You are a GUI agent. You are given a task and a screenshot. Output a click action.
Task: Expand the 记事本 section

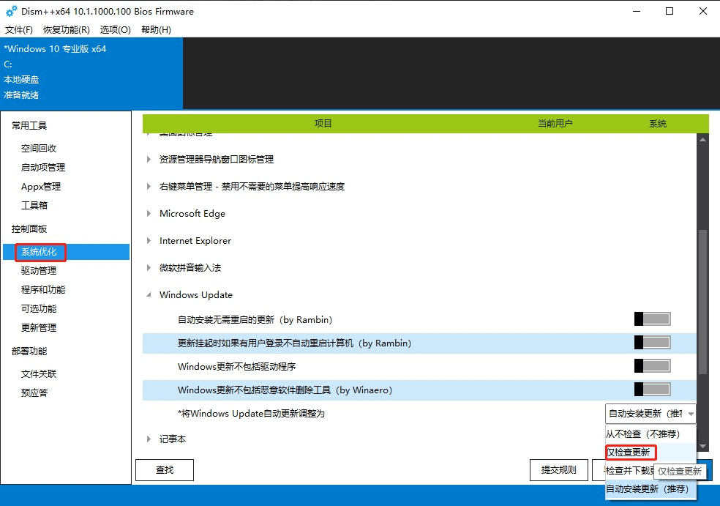tap(149, 439)
